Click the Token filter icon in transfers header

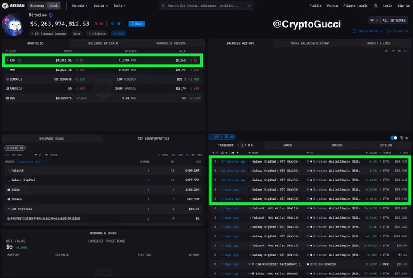380,153
